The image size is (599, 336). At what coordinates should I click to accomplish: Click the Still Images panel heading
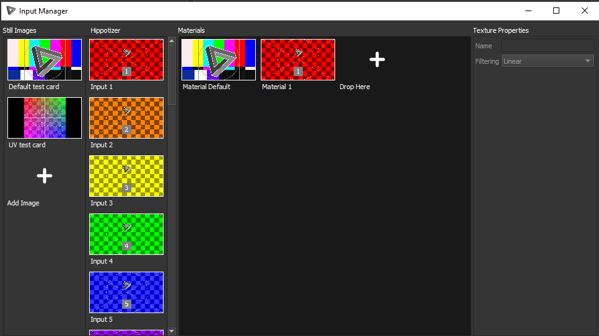[19, 30]
